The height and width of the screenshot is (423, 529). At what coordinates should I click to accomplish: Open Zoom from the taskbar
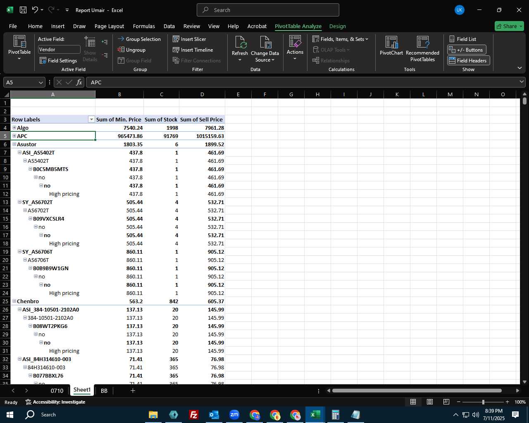234,414
